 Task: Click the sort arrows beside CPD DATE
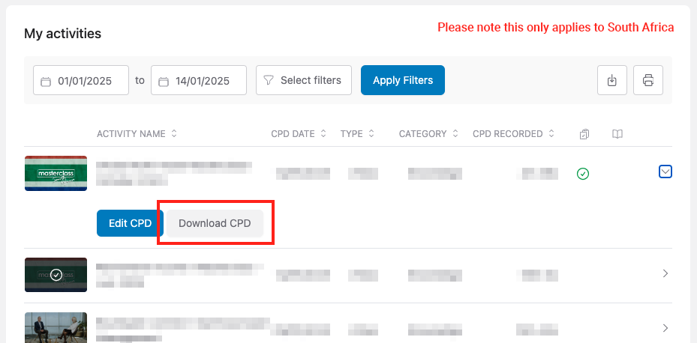click(x=323, y=134)
